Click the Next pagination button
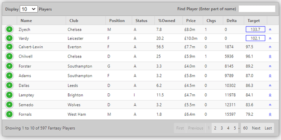 point(256,128)
